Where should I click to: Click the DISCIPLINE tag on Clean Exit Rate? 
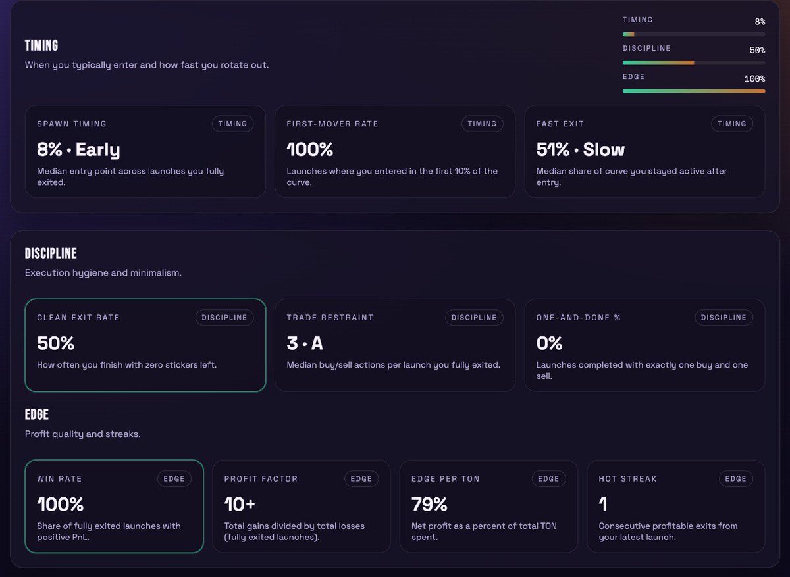pos(224,318)
